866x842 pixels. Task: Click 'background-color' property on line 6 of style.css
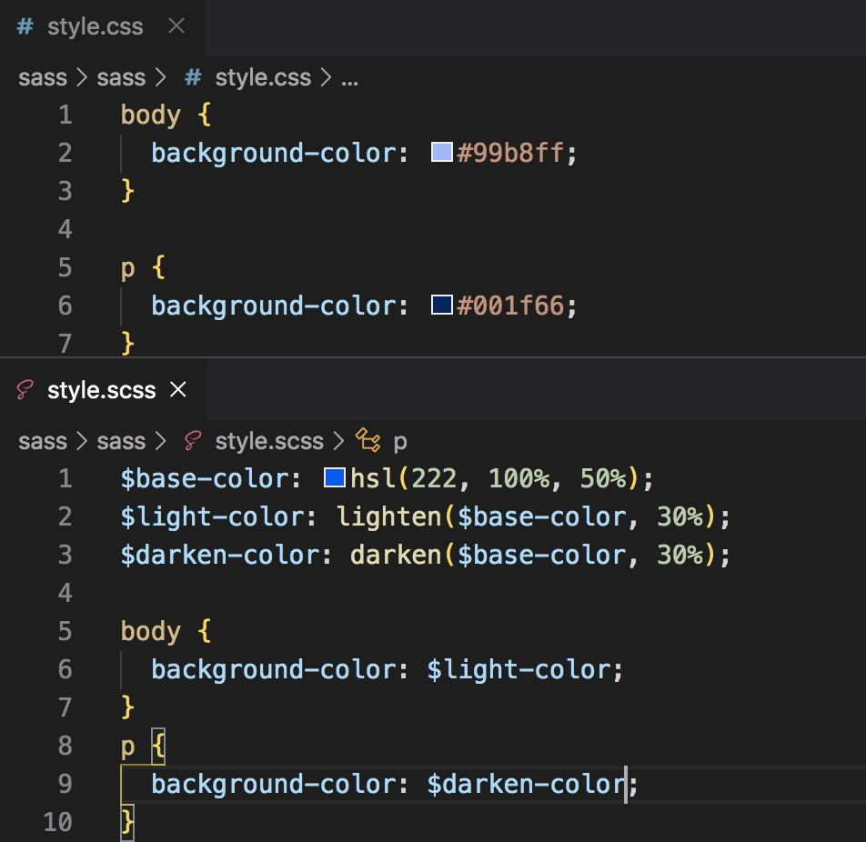[274, 307]
